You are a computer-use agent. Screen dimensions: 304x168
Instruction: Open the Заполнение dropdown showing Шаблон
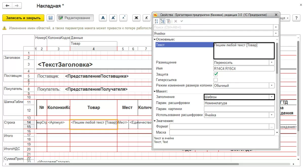272,97
